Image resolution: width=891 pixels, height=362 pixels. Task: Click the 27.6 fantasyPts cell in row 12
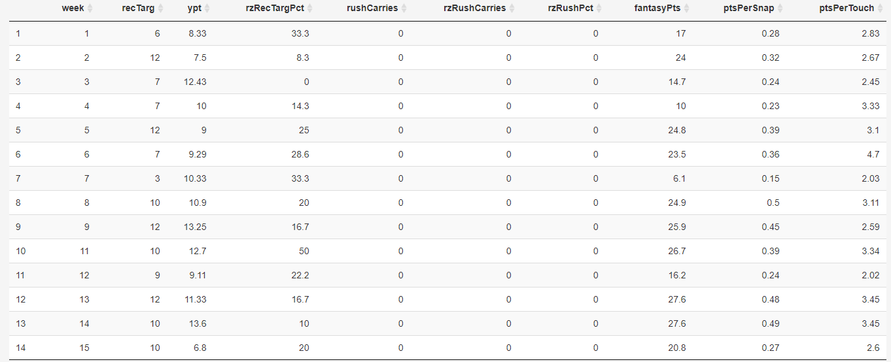point(678,299)
